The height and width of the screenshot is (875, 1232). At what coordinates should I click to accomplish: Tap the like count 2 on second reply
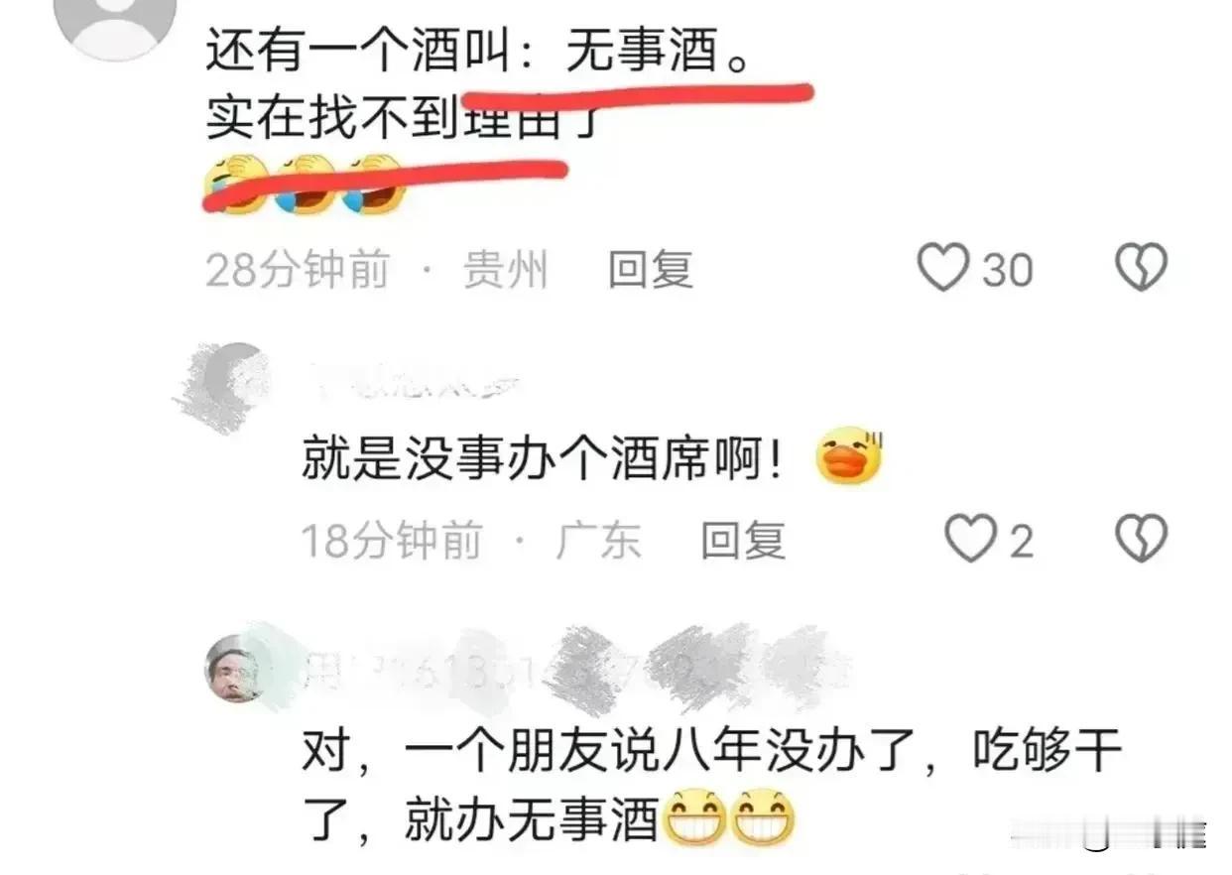click(x=1021, y=542)
